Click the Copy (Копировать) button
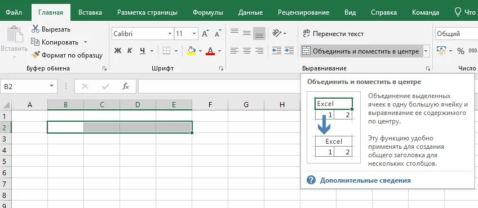 click(x=55, y=42)
